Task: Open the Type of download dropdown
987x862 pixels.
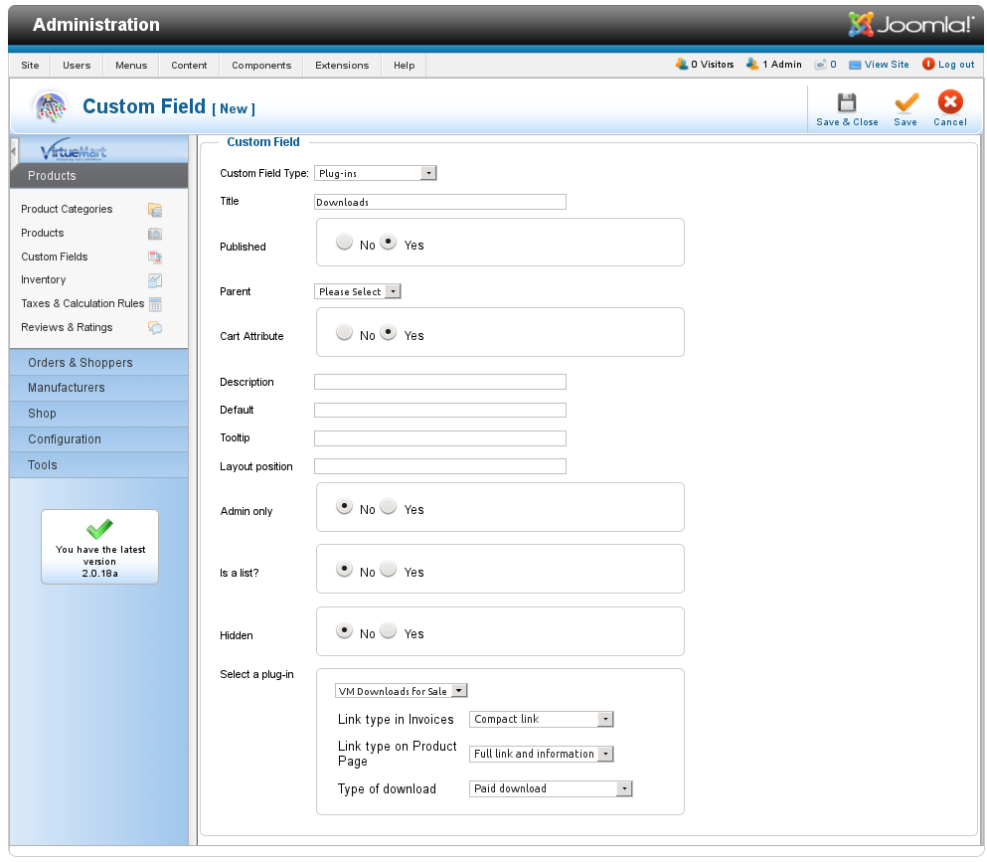Action: [551, 789]
